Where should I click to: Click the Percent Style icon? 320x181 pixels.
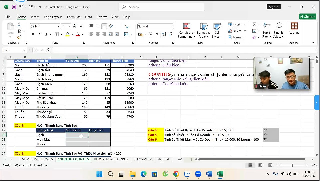(x=150, y=34)
